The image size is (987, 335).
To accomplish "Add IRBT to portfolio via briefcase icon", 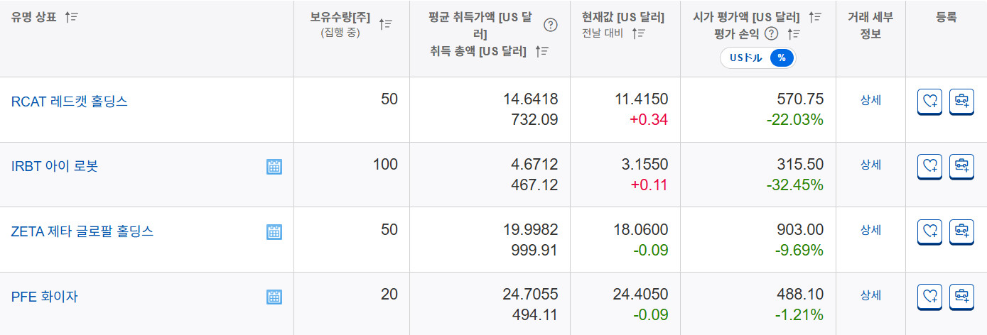I will [961, 167].
